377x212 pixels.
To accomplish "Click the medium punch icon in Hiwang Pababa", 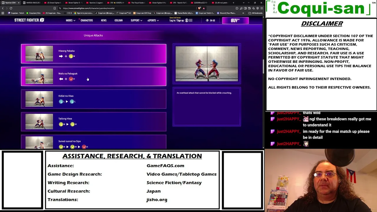I will pos(71,56).
